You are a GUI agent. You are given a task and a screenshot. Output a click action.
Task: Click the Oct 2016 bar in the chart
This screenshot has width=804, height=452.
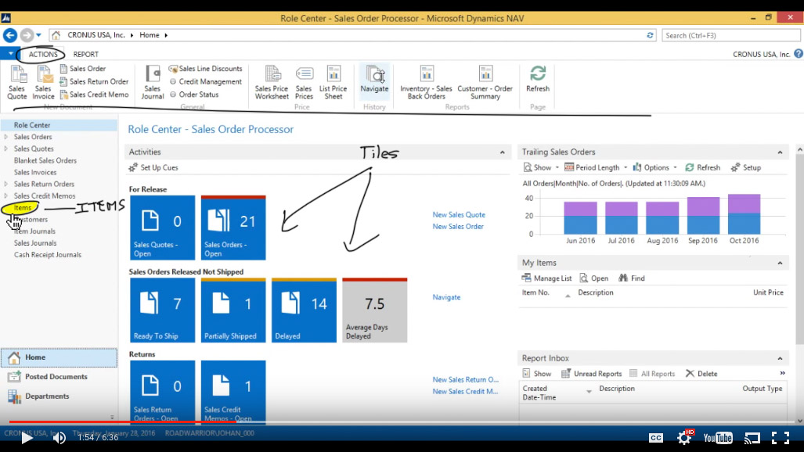click(744, 214)
